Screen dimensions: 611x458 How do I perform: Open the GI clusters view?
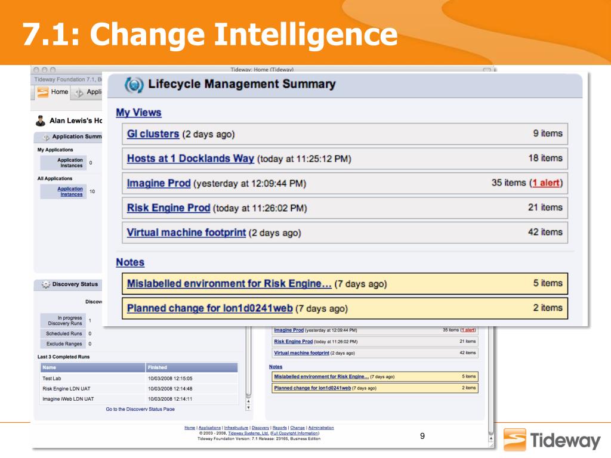[x=153, y=134]
